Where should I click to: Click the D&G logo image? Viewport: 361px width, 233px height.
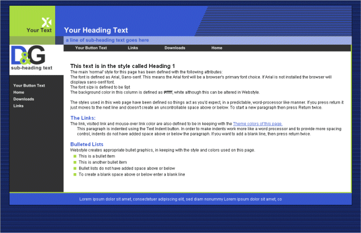(x=28, y=55)
